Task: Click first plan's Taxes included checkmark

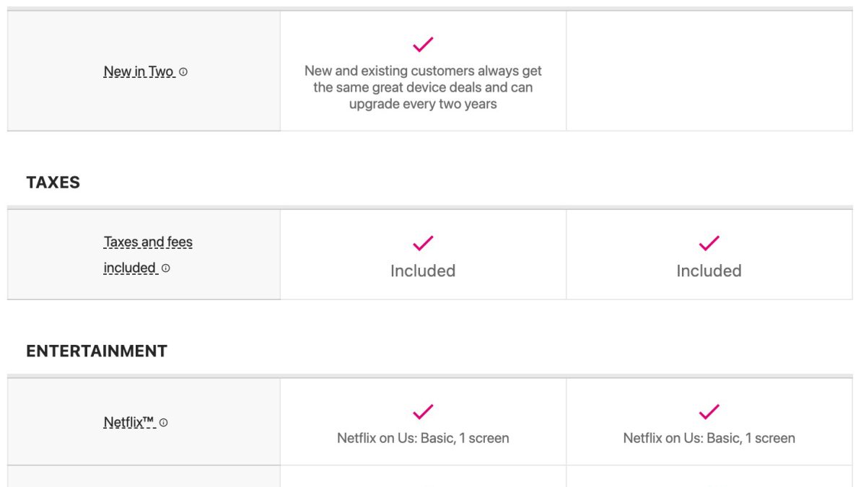Action: pos(423,243)
